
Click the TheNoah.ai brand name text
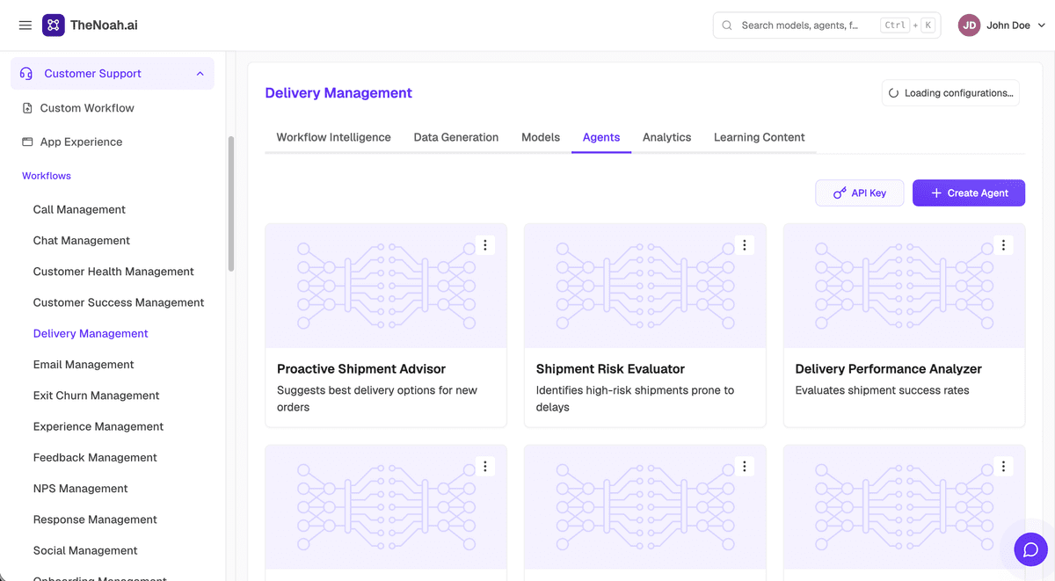(104, 25)
